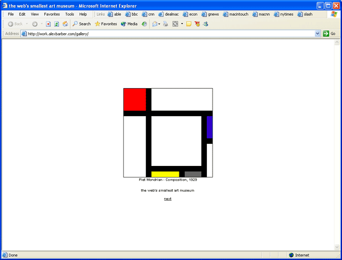Viewport: 342px width, 260px height.
Task: Open the Help menu
Action: [x=83, y=14]
